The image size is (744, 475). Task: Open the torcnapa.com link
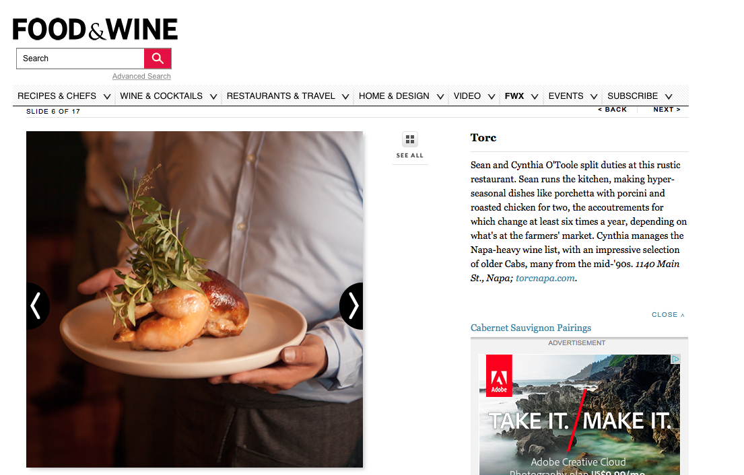[x=545, y=279]
